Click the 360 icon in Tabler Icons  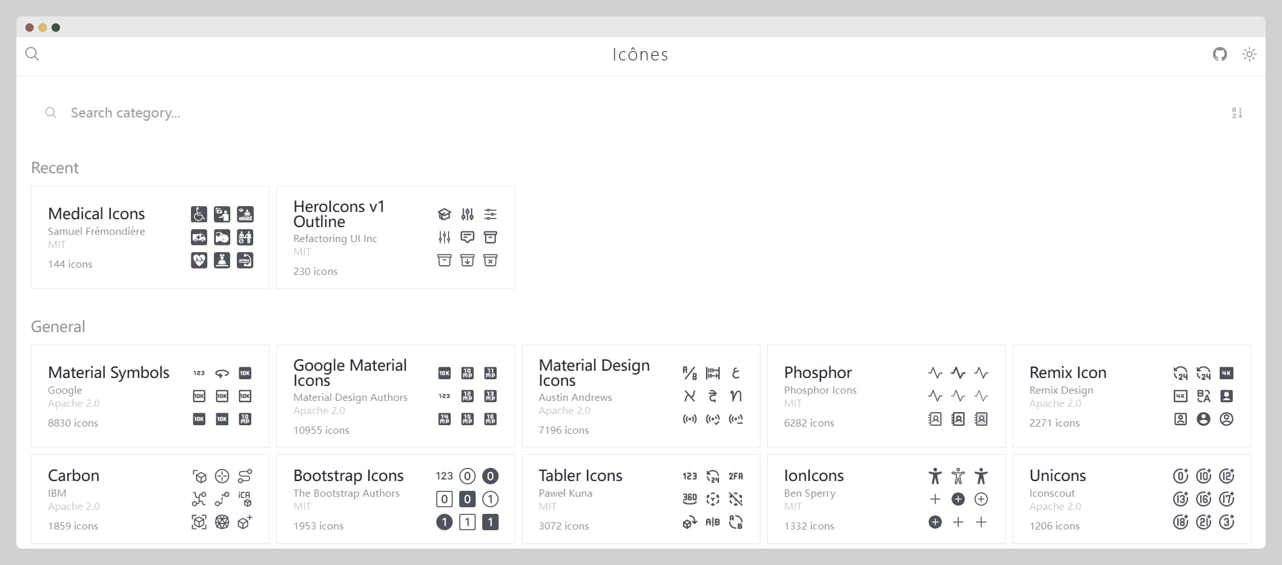click(x=690, y=499)
